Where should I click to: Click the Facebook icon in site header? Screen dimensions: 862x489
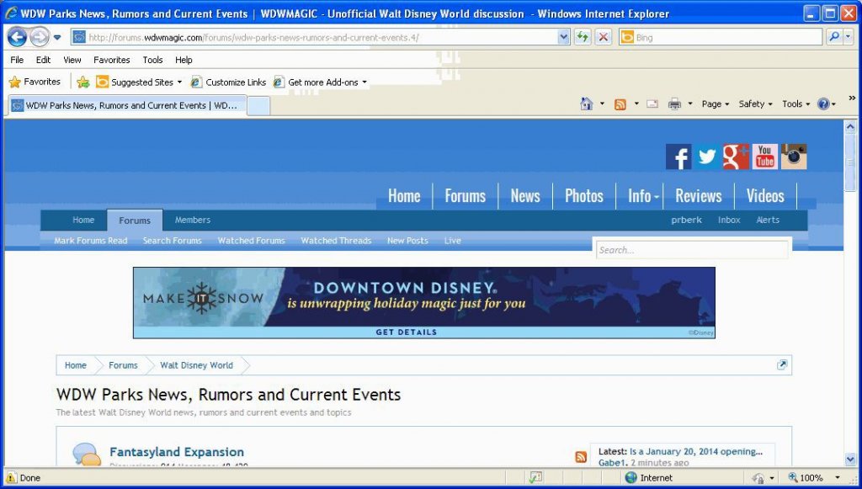[x=678, y=157]
